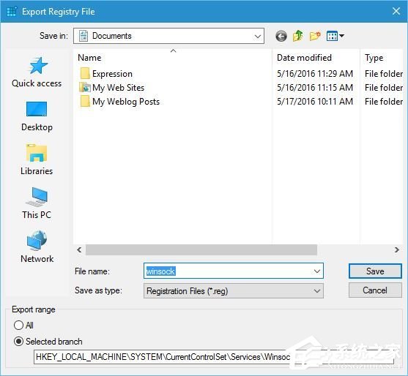Go up one folder level

point(298,36)
